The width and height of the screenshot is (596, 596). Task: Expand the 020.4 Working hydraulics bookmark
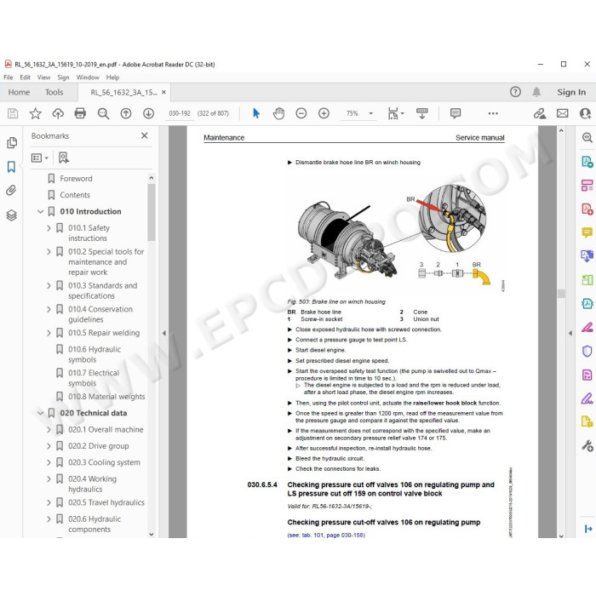coord(49,479)
